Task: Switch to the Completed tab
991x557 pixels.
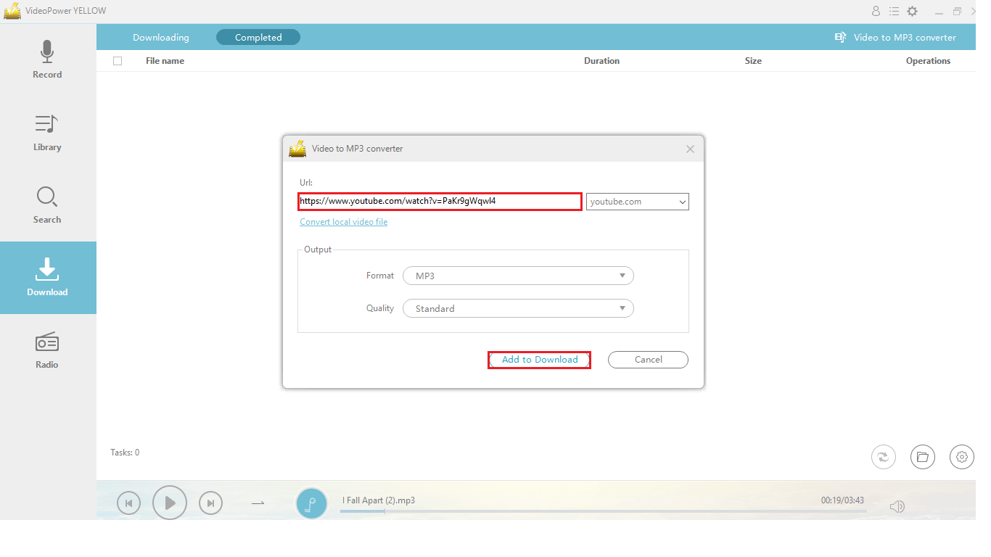Action: pos(258,37)
